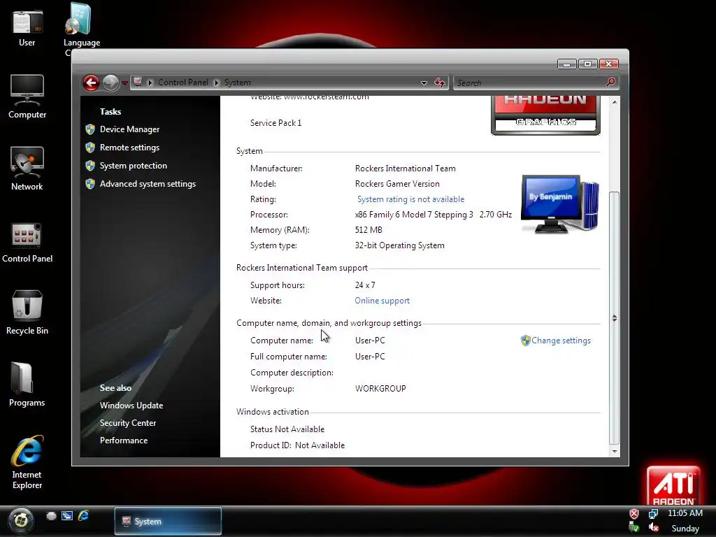
Task: Open Windows Update under See also
Action: click(131, 406)
